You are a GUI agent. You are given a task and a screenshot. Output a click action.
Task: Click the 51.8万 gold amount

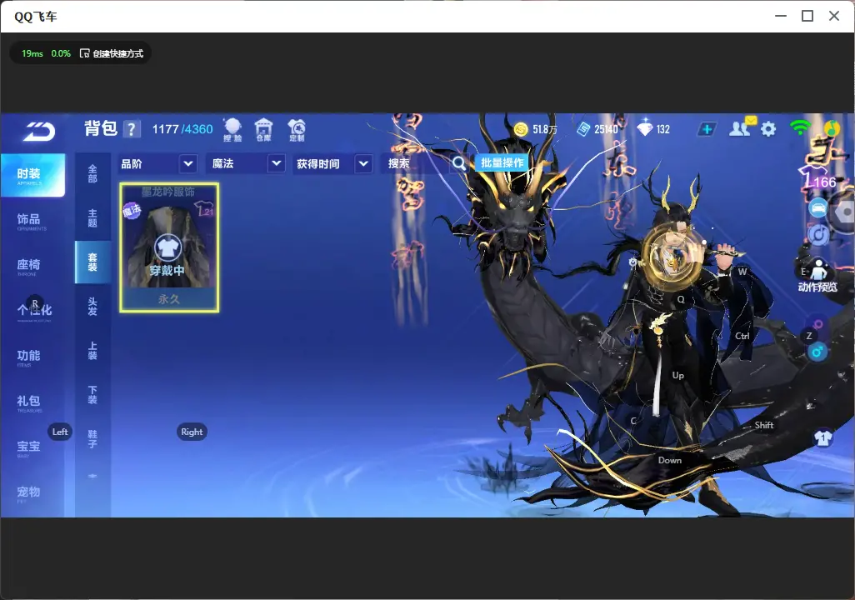(545, 129)
